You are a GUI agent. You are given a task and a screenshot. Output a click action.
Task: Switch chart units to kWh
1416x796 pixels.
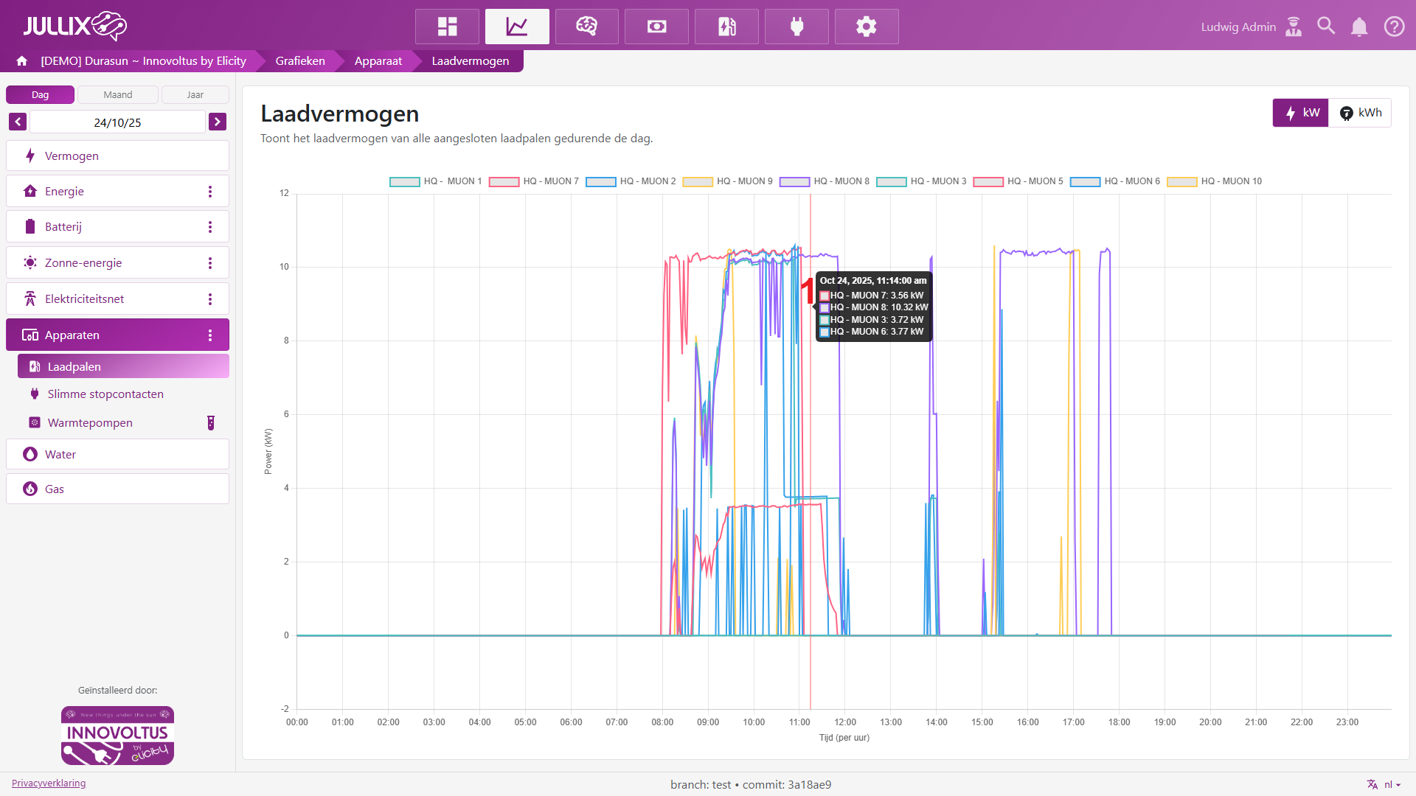1361,113
